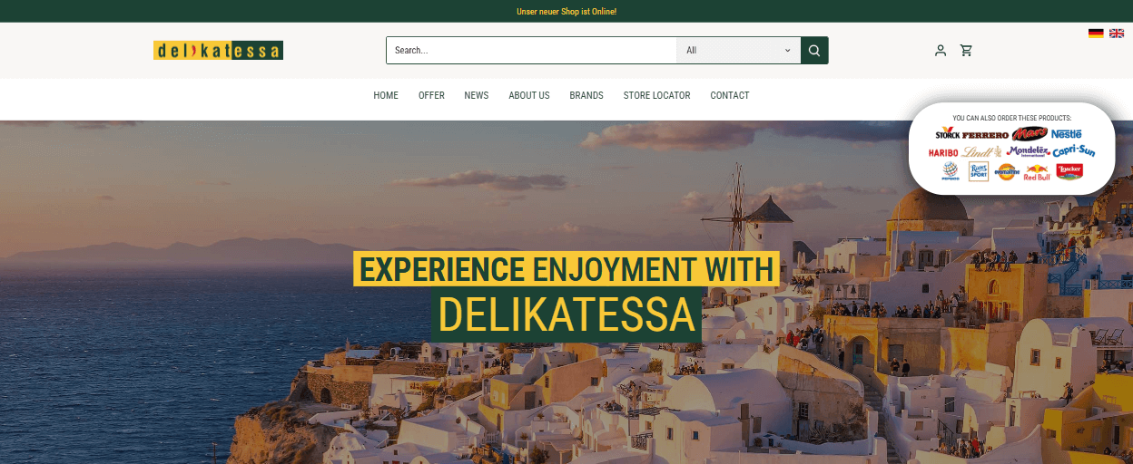1133x464 pixels.
Task: Select the Haribo brand logo
Action: [943, 152]
